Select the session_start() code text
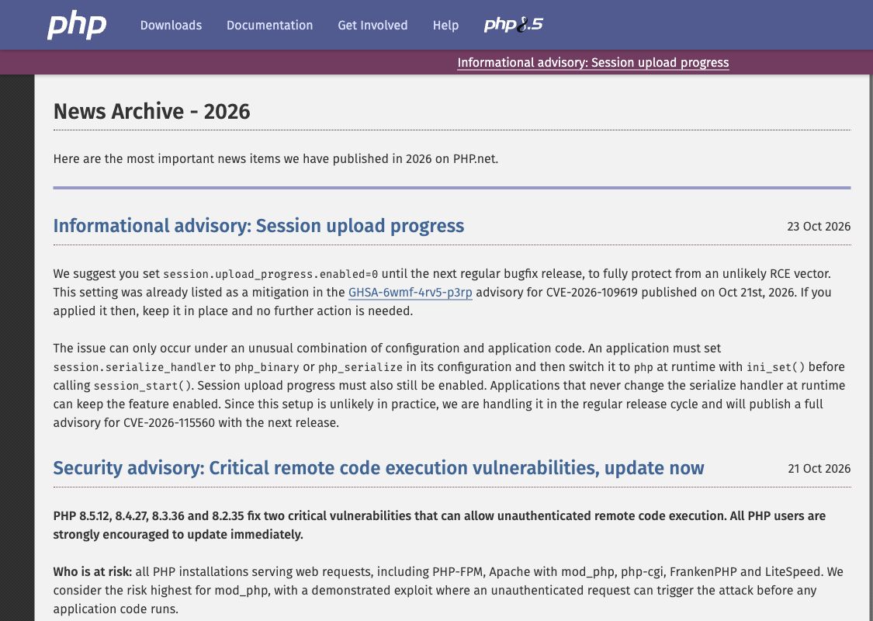 click(x=143, y=386)
